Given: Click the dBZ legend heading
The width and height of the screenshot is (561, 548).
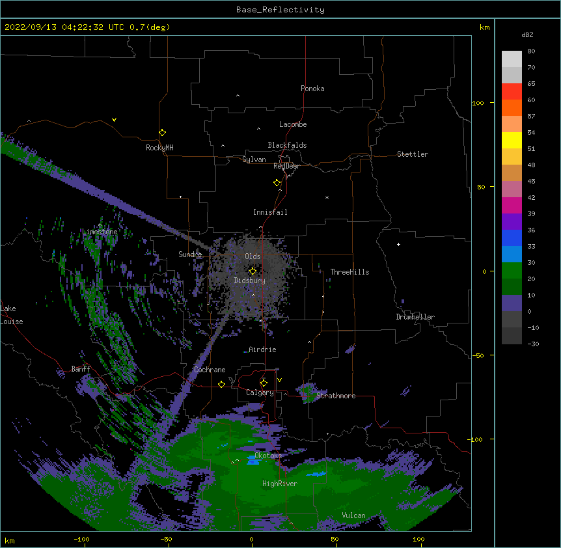Looking at the screenshot, I should point(527,35).
